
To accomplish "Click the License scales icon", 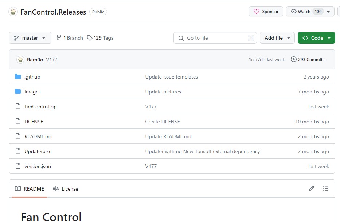I will (x=56, y=188).
